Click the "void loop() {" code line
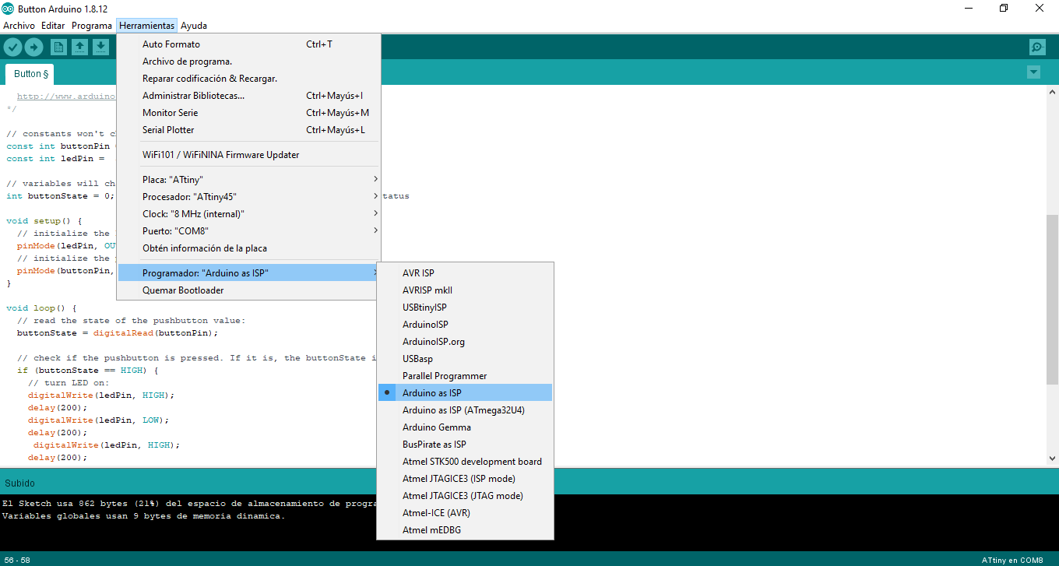This screenshot has height=566, width=1059. point(41,308)
